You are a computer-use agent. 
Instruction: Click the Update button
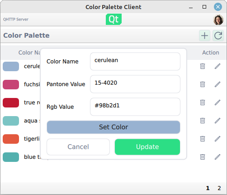tap(147, 147)
